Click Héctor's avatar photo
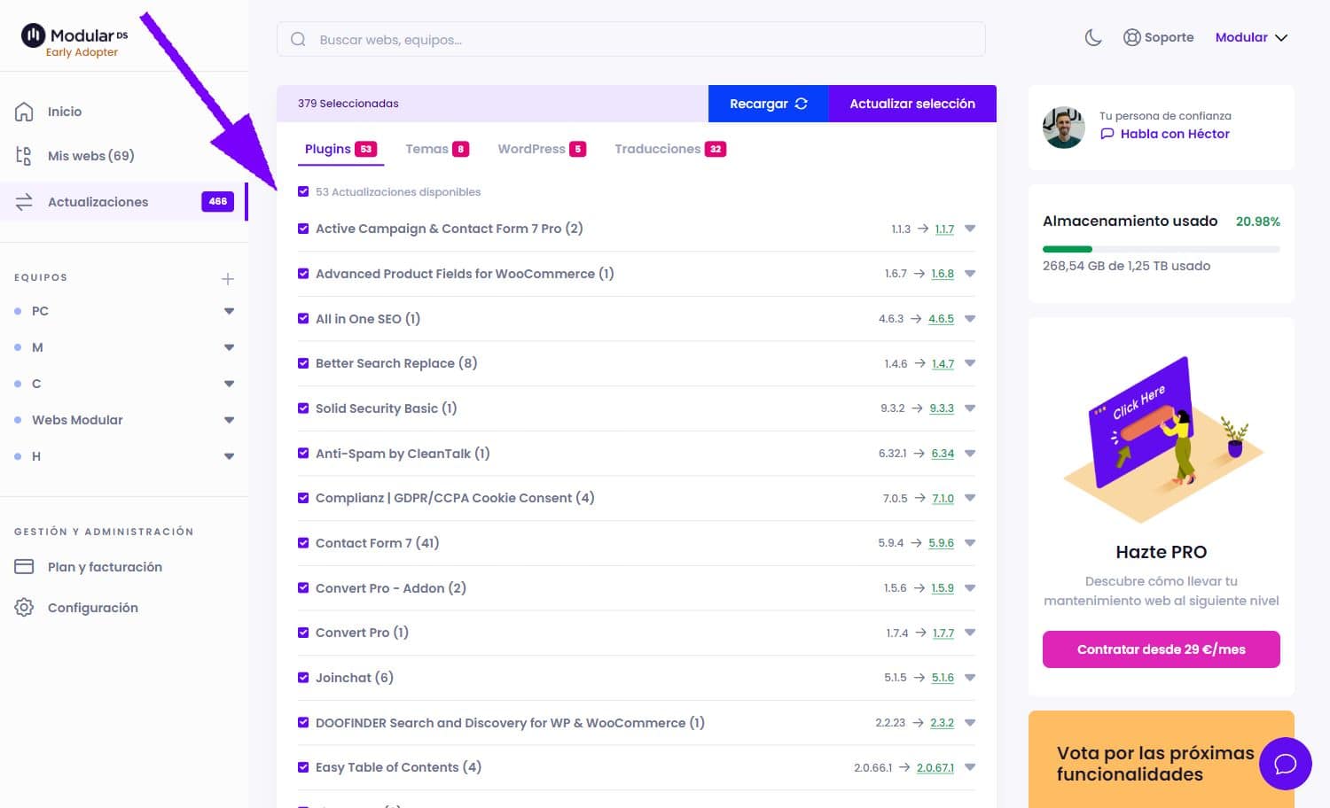This screenshot has height=808, width=1330. click(x=1064, y=128)
